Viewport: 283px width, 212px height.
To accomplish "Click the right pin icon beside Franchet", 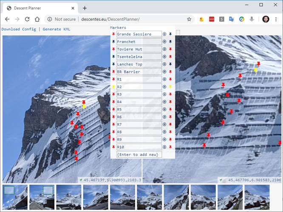I will pos(170,42).
